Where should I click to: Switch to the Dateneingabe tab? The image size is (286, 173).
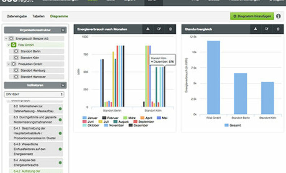17,16
